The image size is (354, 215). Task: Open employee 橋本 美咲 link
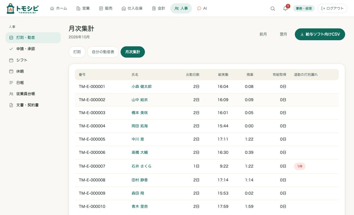[140, 113]
